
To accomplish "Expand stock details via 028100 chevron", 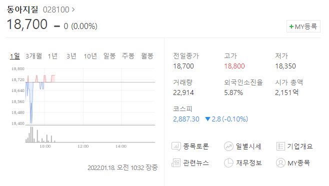I will point(73,9).
